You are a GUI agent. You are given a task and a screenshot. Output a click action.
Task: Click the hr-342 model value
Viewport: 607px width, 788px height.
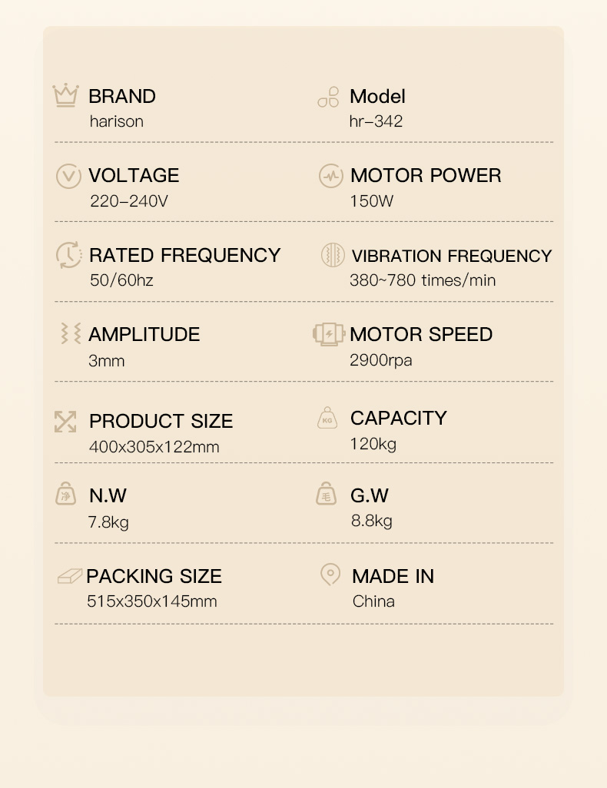click(x=376, y=121)
